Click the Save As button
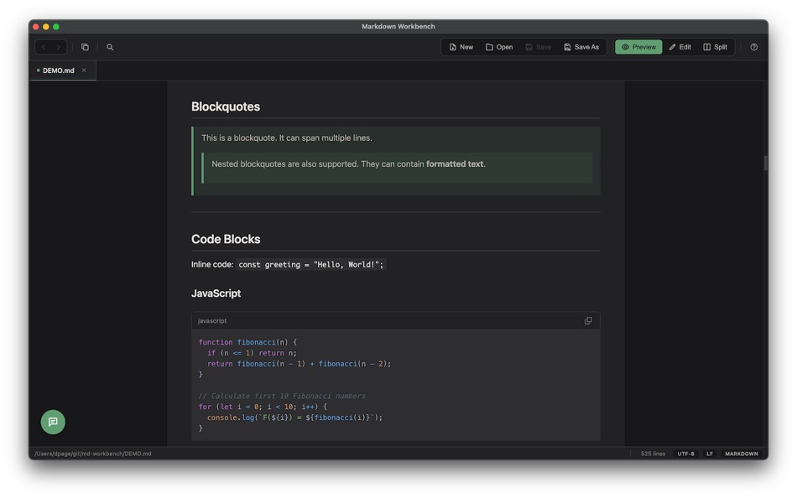This screenshot has width=797, height=498. tap(582, 46)
